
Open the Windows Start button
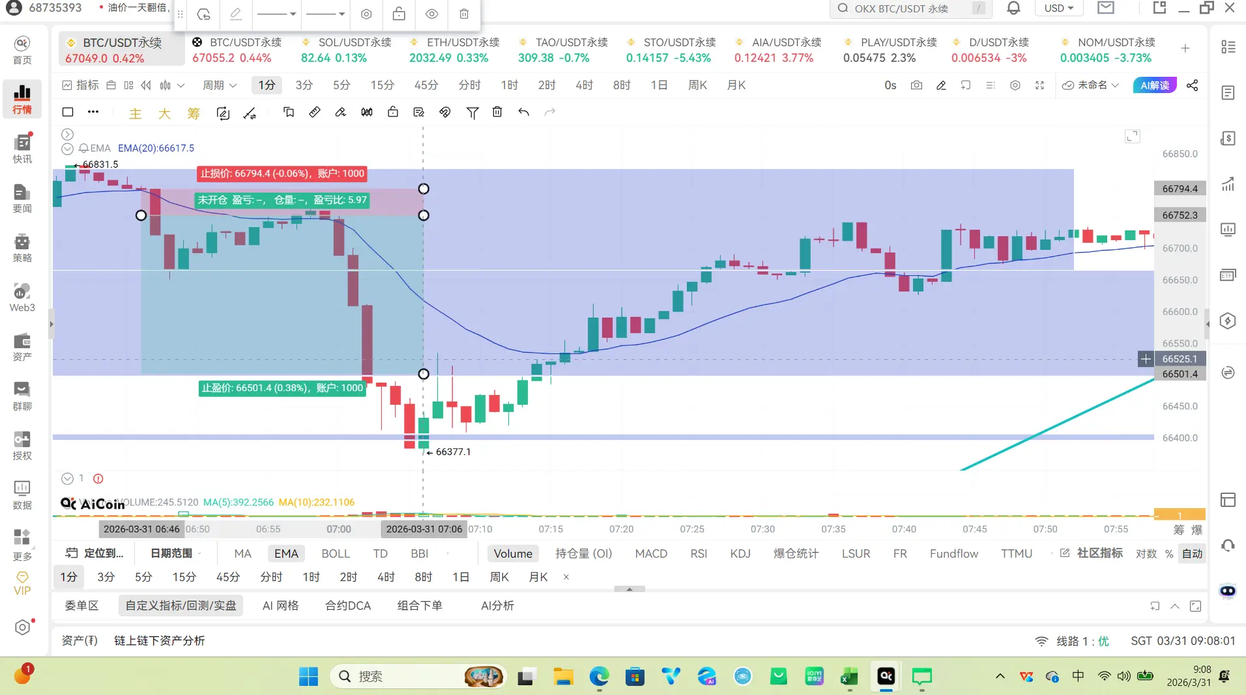[x=308, y=677]
